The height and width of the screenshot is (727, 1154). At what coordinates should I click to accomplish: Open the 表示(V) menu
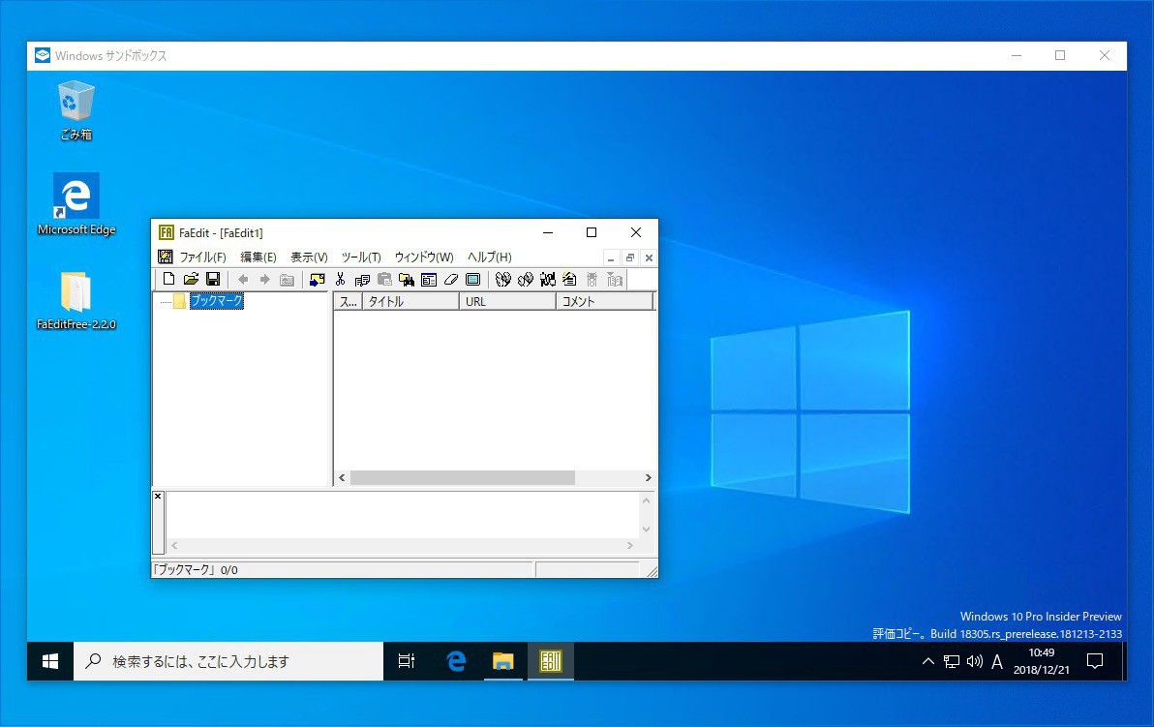[x=309, y=257]
